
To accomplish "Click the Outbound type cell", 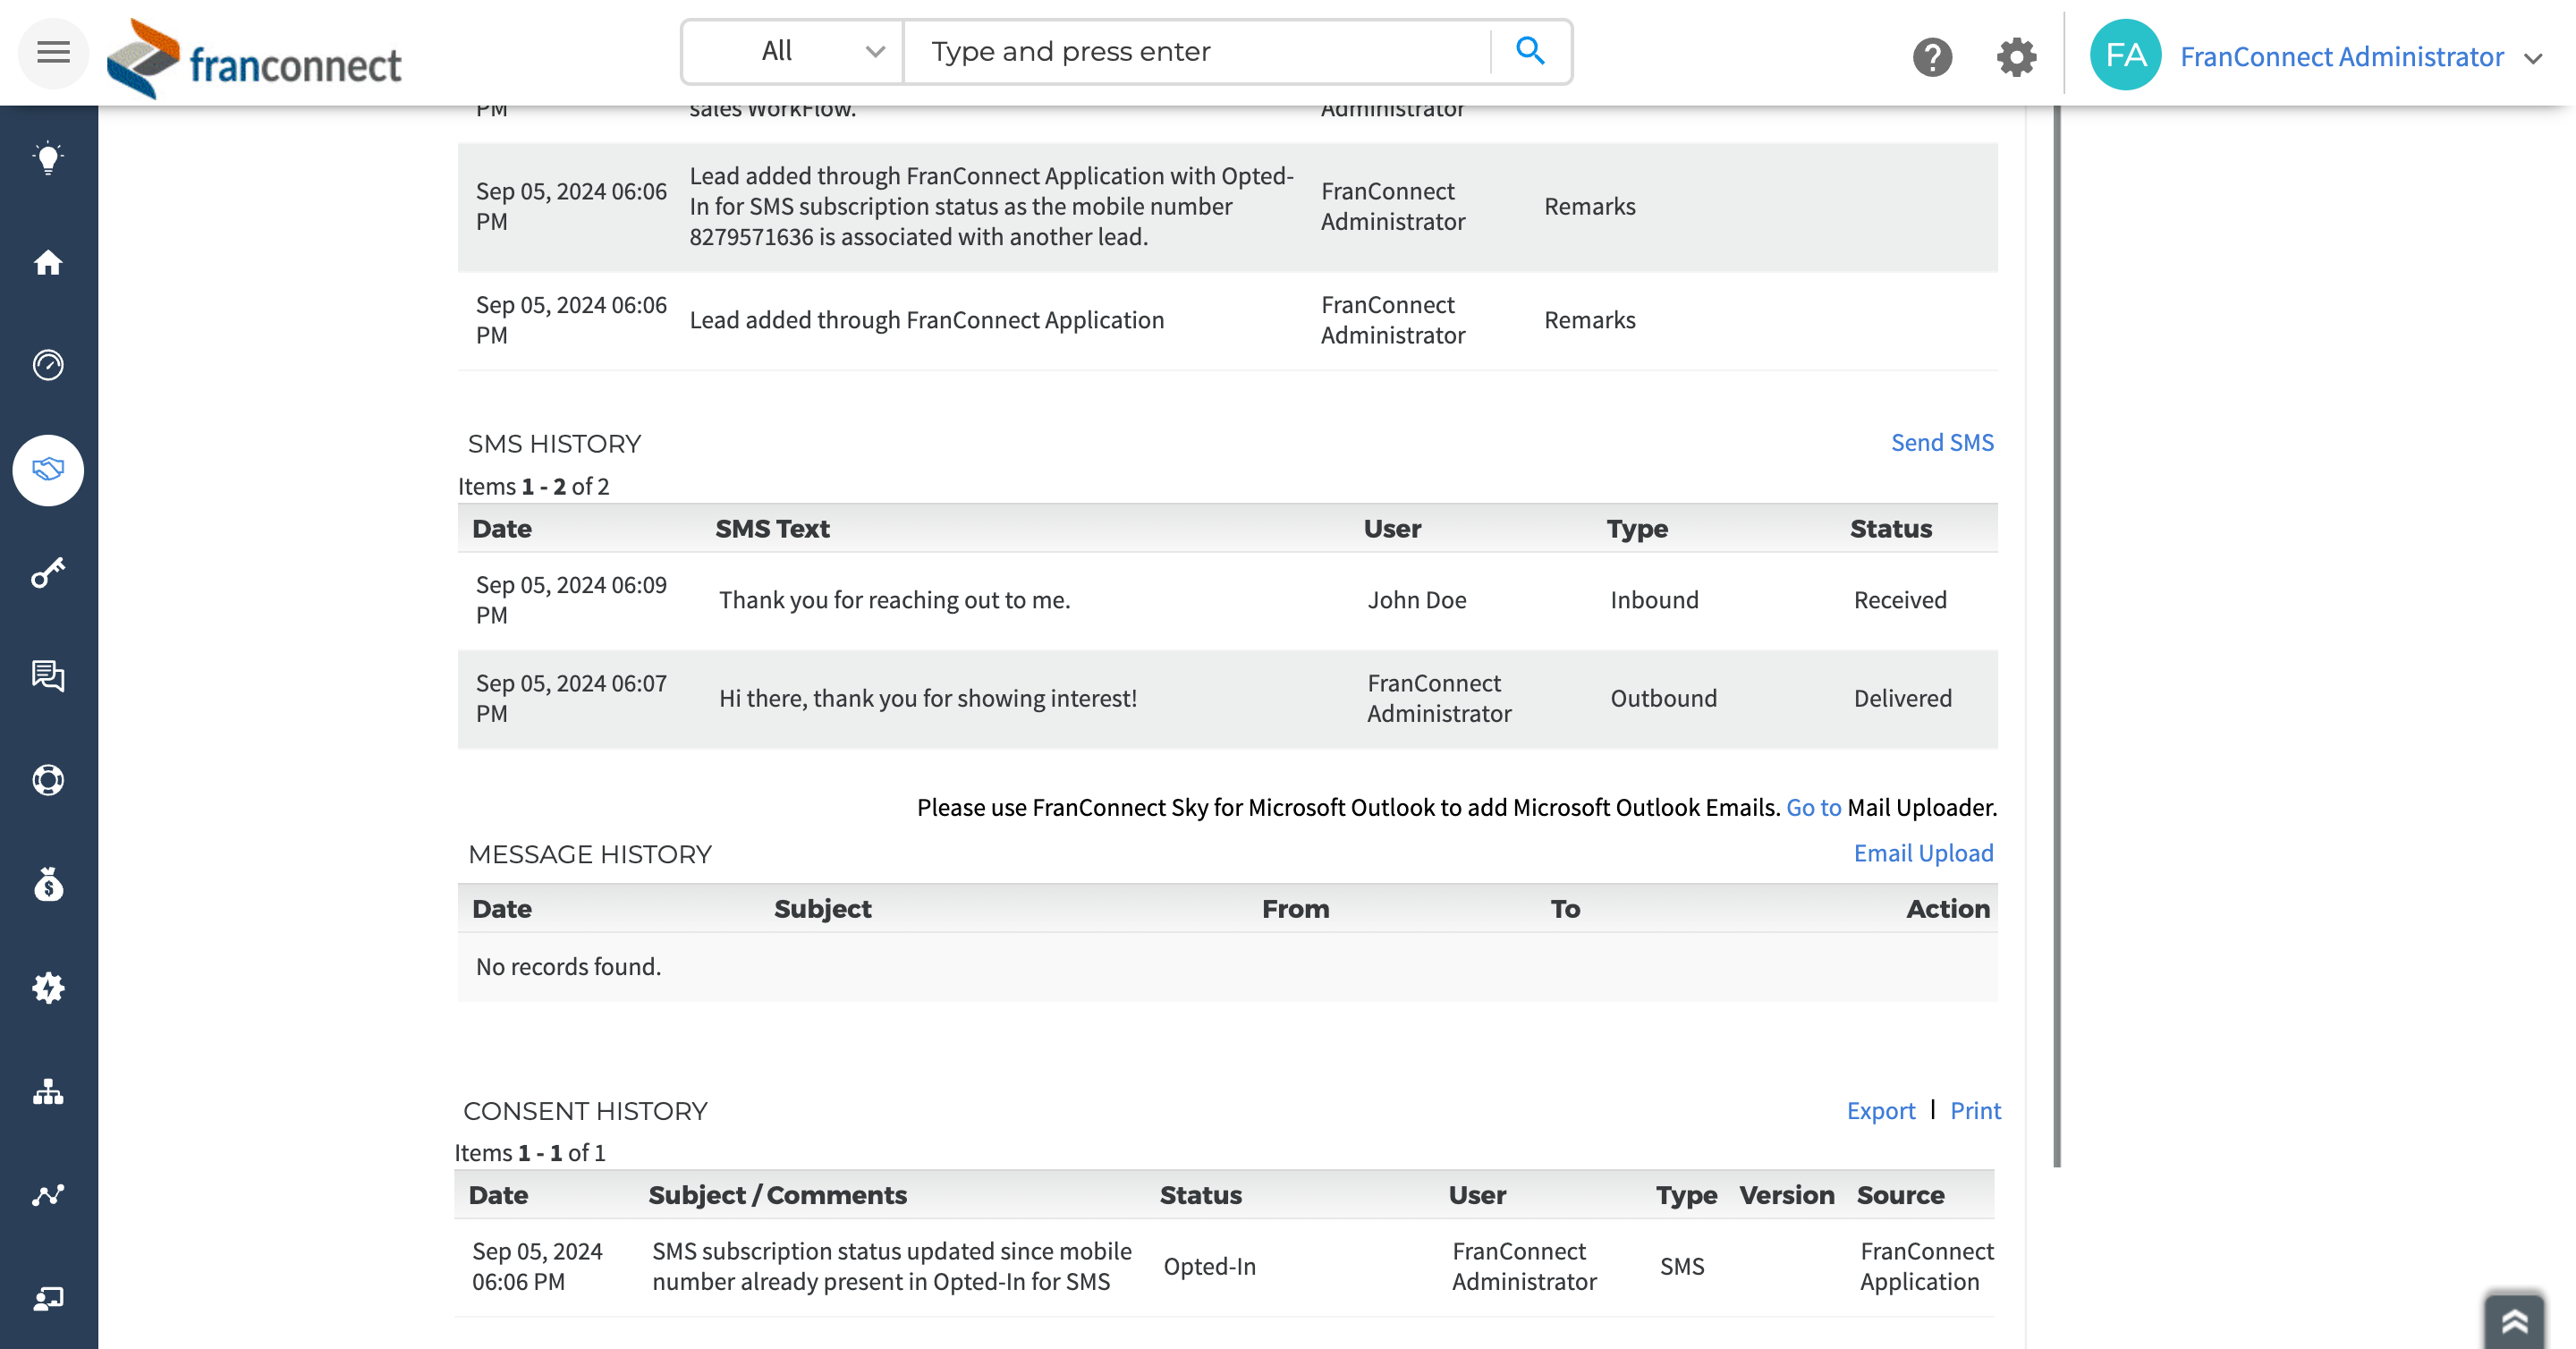I will pyautogui.click(x=1663, y=697).
